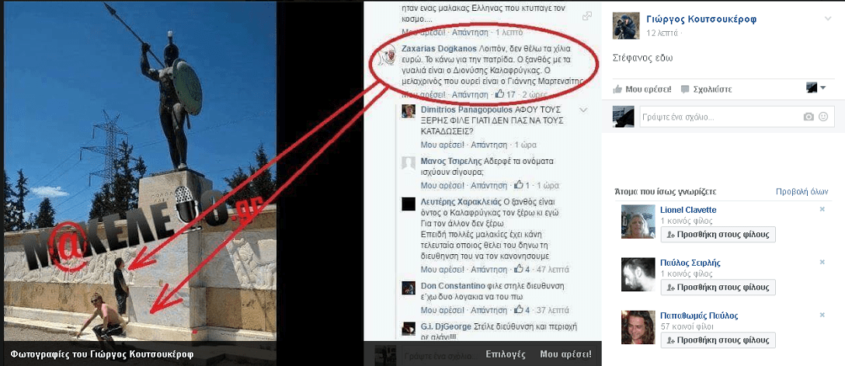Screen dimensions: 845x366
Task: Dismiss Lionel Clavette friend suggestion
Action: point(822,208)
